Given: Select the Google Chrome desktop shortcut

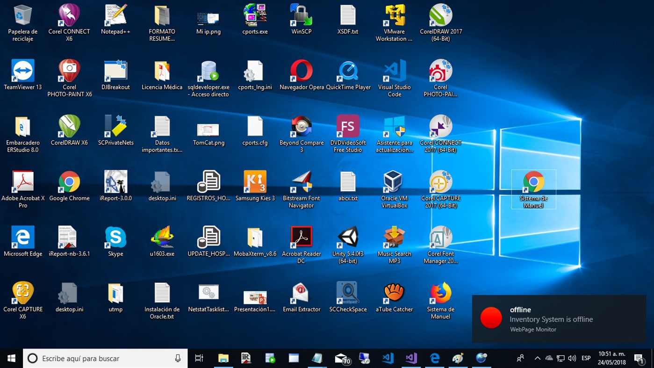Looking at the screenshot, I should [x=69, y=186].
